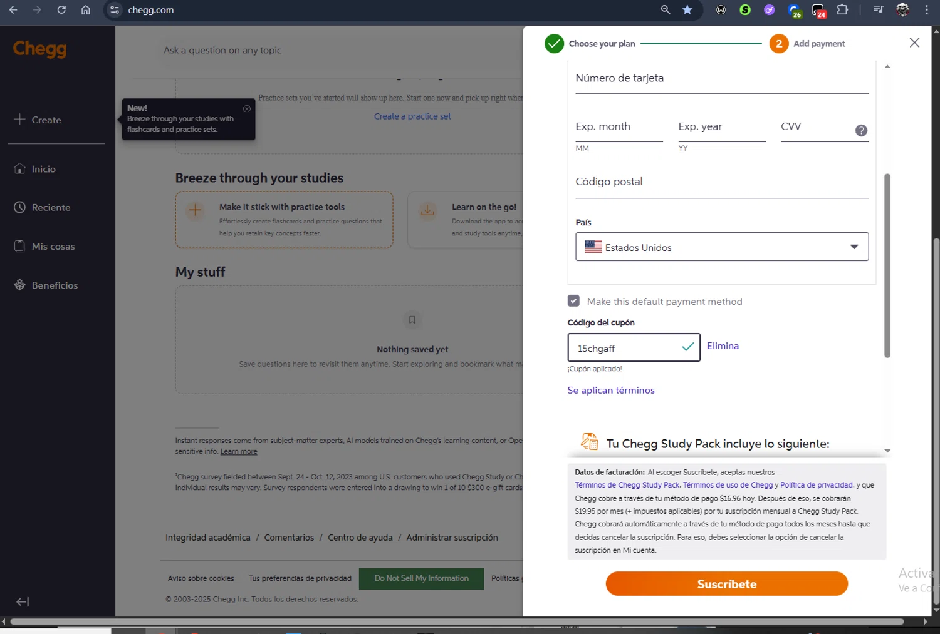Click the payment form vertical scrollbar thumb
This screenshot has height=634, width=940.
(x=887, y=266)
